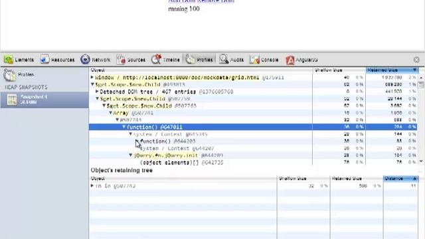Click scrollbar down arrow of object list
Viewport: 425px width, 239px height.
pos(421,162)
